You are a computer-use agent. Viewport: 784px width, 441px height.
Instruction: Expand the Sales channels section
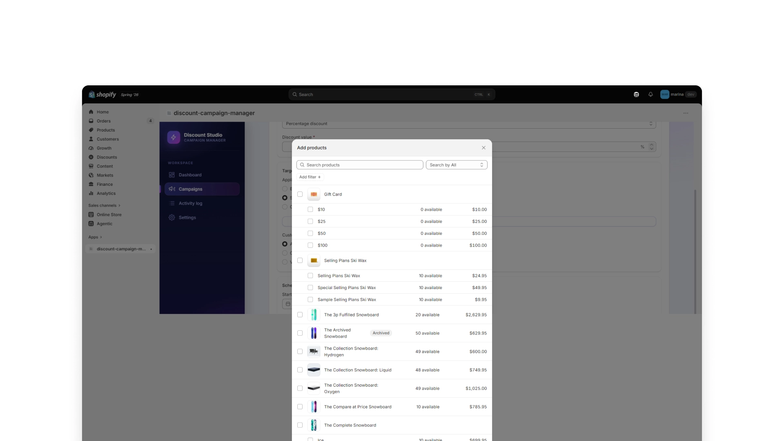point(105,205)
